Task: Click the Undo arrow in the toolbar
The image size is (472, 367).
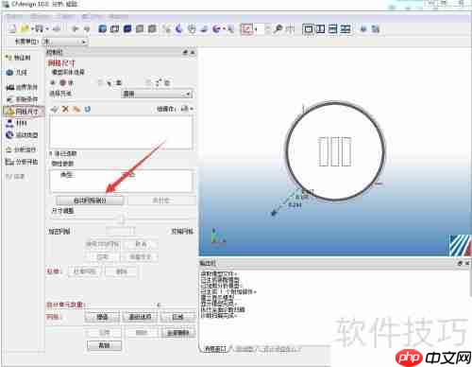Action: pos(75,29)
